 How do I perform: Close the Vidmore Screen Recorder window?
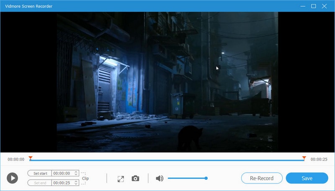[x=324, y=6]
